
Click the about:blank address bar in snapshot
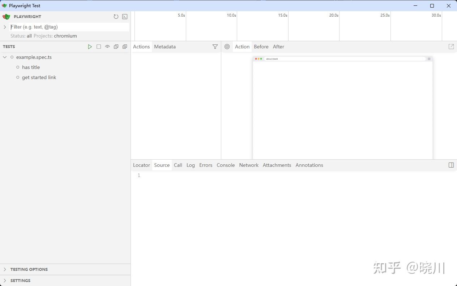[345, 59]
